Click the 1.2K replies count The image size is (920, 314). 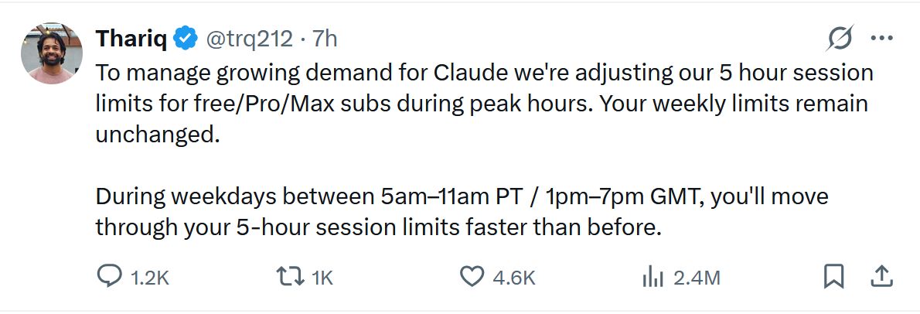click(148, 278)
